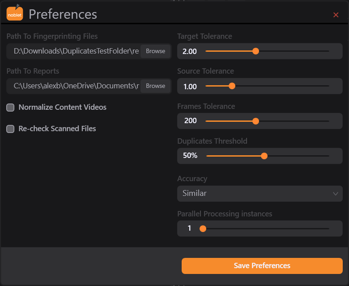Open the Accuracy dropdown

pyautogui.click(x=260, y=194)
